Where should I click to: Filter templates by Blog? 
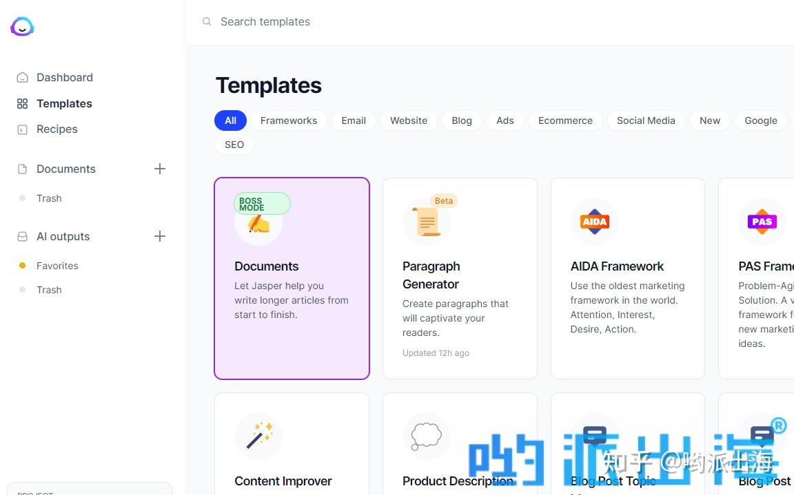pyautogui.click(x=462, y=120)
